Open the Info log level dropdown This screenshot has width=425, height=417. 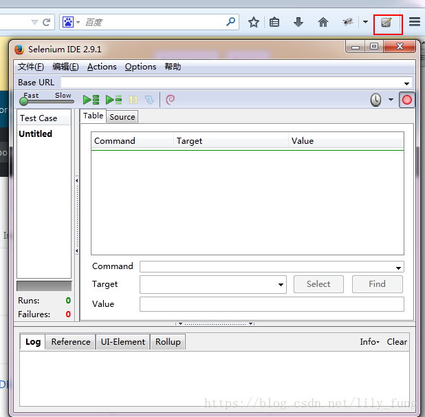[x=369, y=342]
